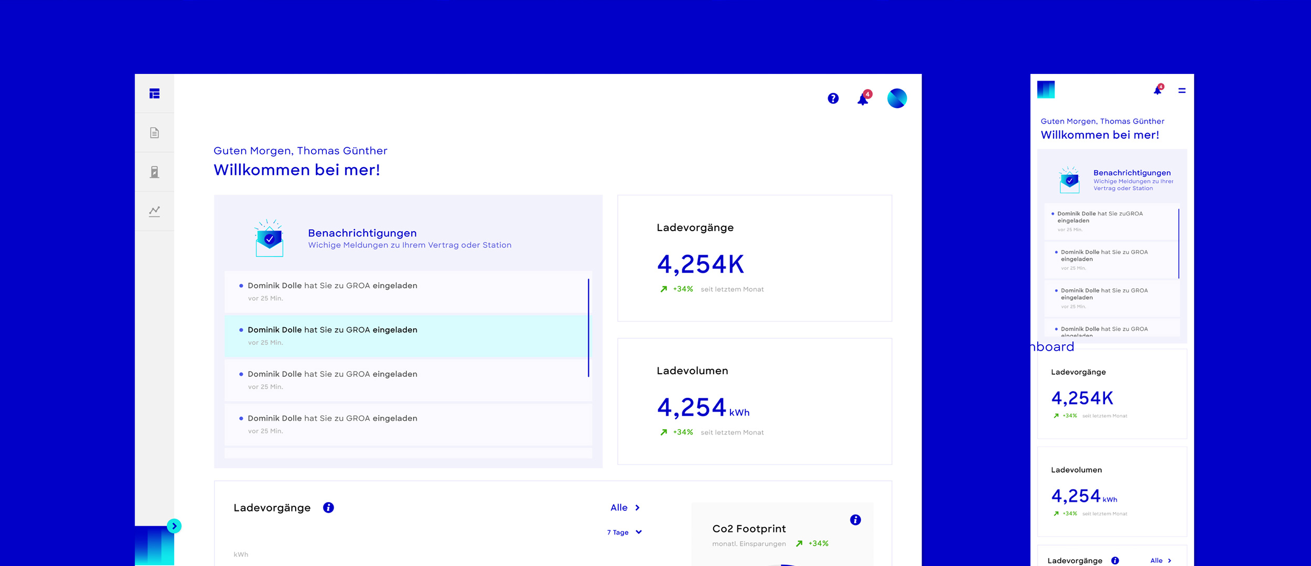Tap the mobile notification bell icon
Viewport: 1311px width, 566px height.
click(x=1157, y=90)
